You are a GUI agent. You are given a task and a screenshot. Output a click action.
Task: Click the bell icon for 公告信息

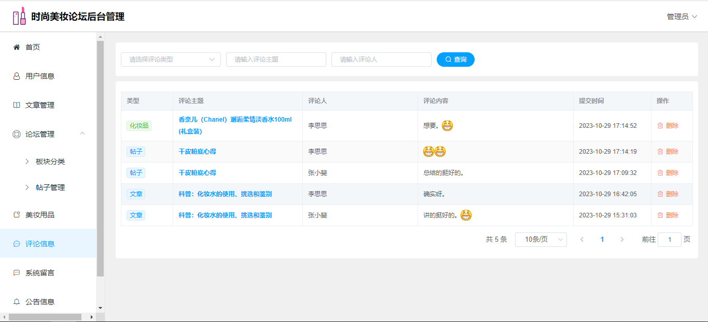[x=17, y=302]
